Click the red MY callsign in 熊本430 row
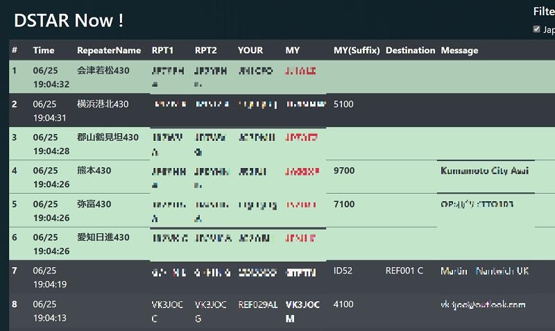Screen dimensions: 555x331 (302, 171)
